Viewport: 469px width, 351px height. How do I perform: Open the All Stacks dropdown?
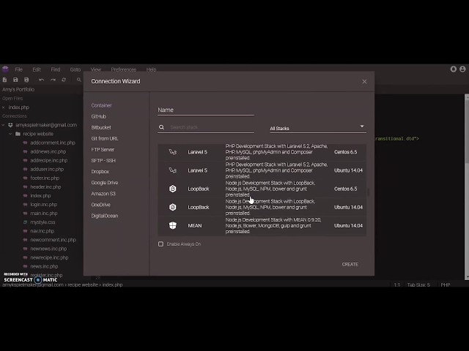coord(317,128)
